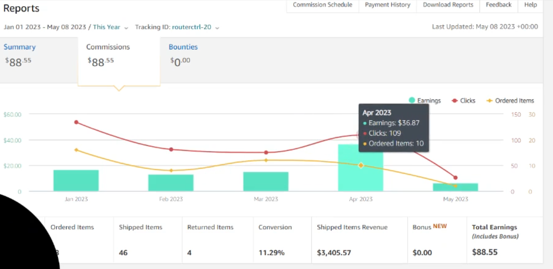
Task: Click the Jan 2023 axis label
Action: (76, 199)
